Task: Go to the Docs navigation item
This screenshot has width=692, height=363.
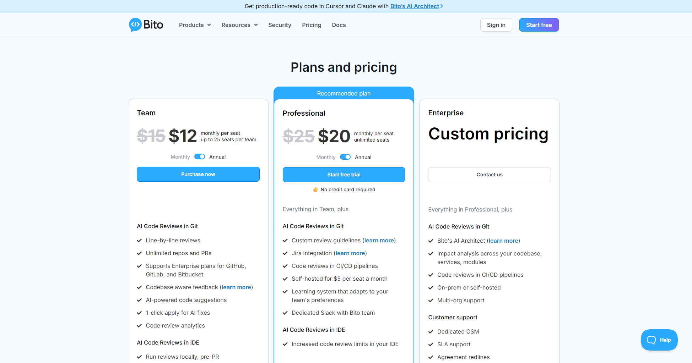Action: tap(339, 25)
